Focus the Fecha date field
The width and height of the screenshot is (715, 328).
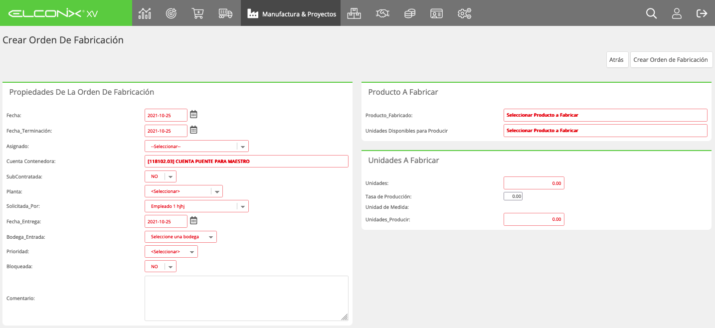point(166,115)
